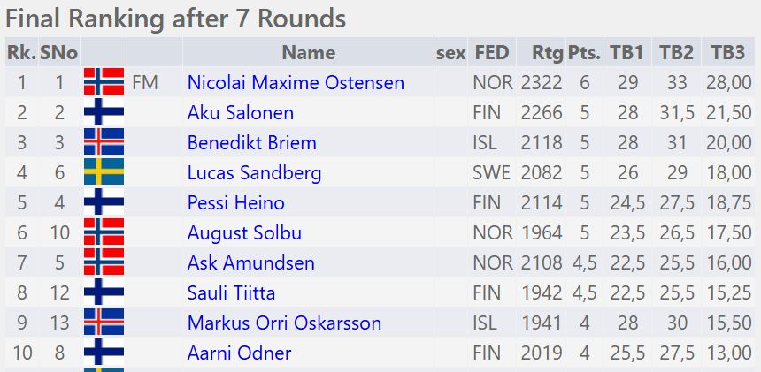Open Pessi Heino player details
761x372 pixels.
point(235,203)
